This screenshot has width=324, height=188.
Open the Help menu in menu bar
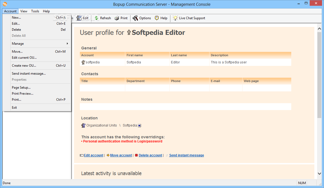[46, 11]
